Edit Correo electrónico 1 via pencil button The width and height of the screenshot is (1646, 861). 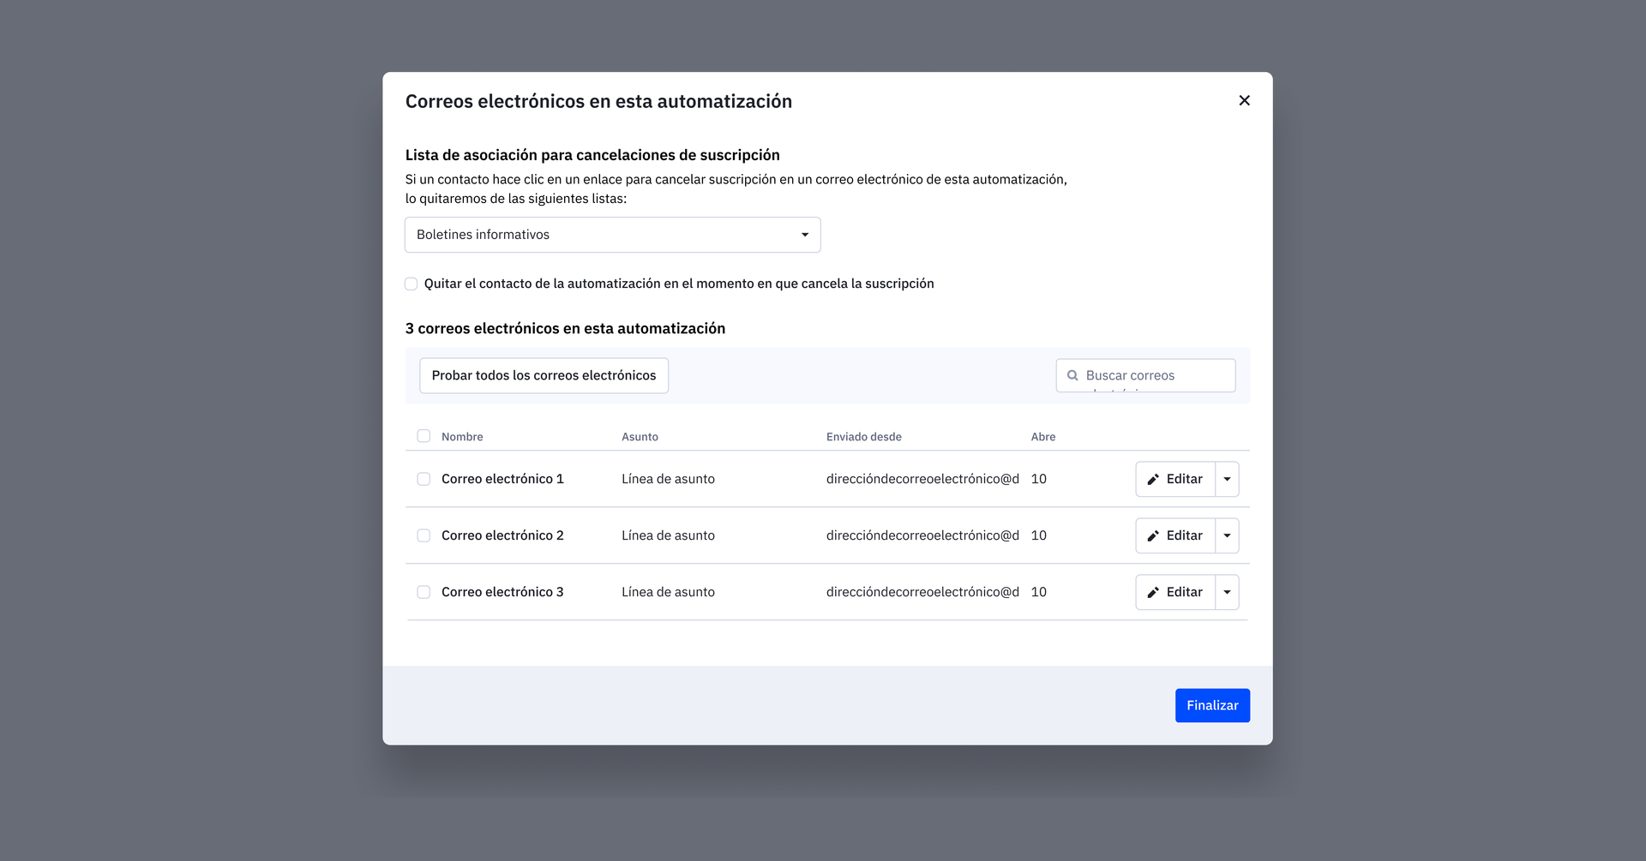pos(1175,479)
